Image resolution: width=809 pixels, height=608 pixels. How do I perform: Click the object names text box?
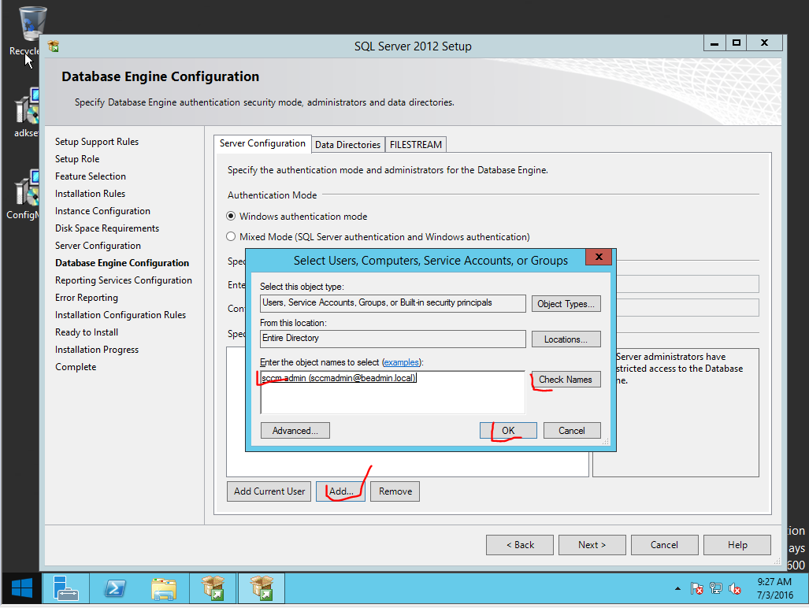(392, 392)
